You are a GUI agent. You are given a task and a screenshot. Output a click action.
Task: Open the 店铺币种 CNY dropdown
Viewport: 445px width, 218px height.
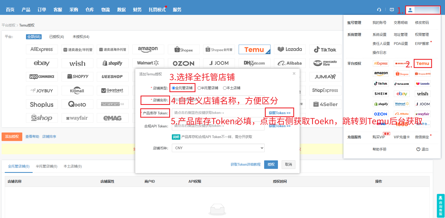pos(218,148)
